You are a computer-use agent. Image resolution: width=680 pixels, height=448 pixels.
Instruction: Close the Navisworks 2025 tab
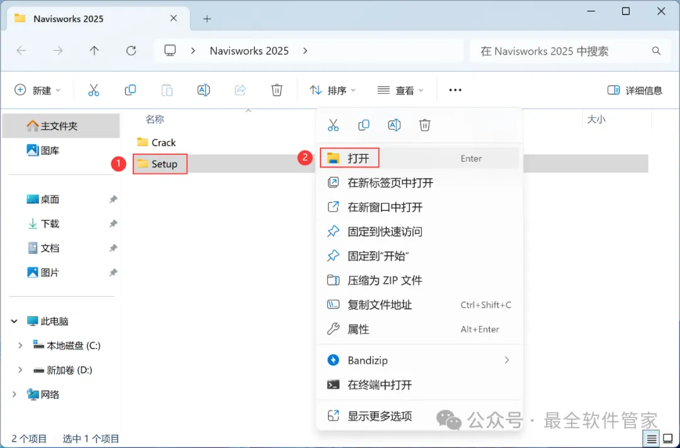(174, 18)
